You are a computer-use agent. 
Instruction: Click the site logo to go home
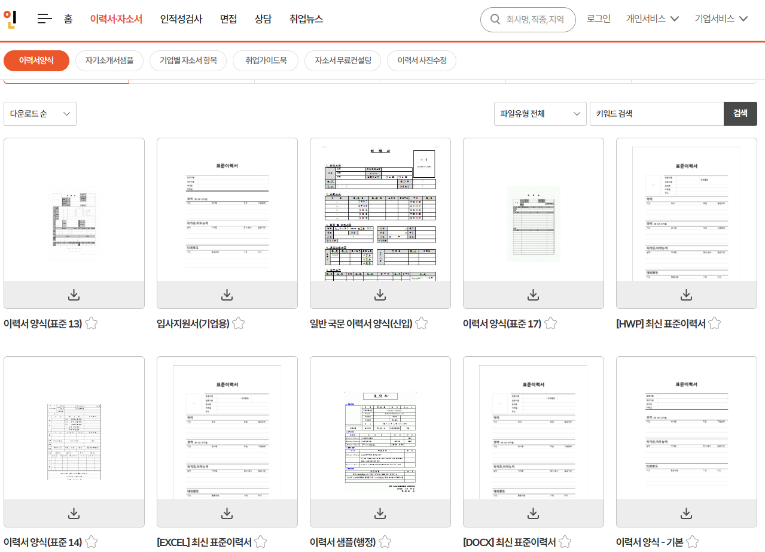10,19
